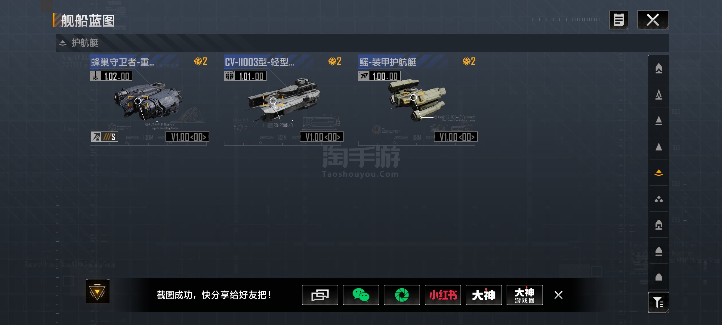Share screenshot to WeChat
Image resolution: width=722 pixels, height=325 pixels.
point(361,295)
